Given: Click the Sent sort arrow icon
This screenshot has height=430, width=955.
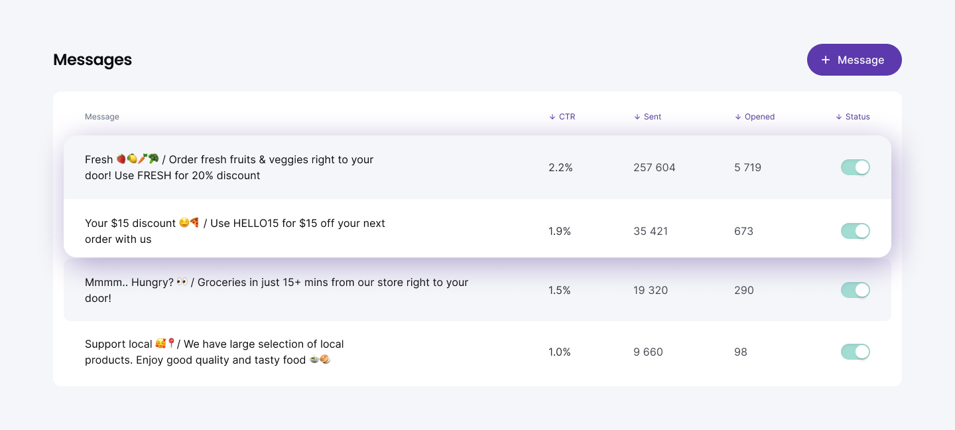Looking at the screenshot, I should click(x=637, y=117).
